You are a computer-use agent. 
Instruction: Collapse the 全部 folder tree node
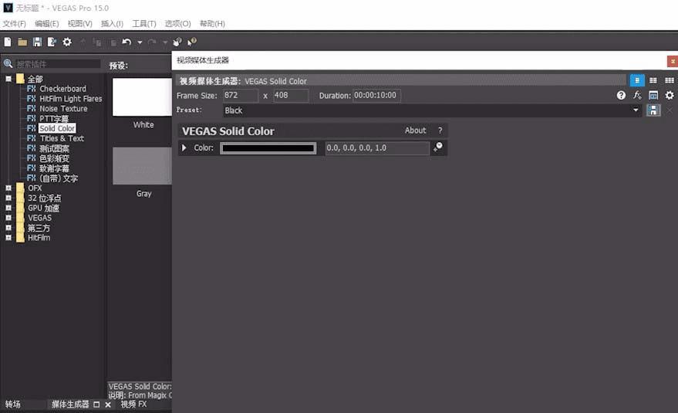coord(8,79)
